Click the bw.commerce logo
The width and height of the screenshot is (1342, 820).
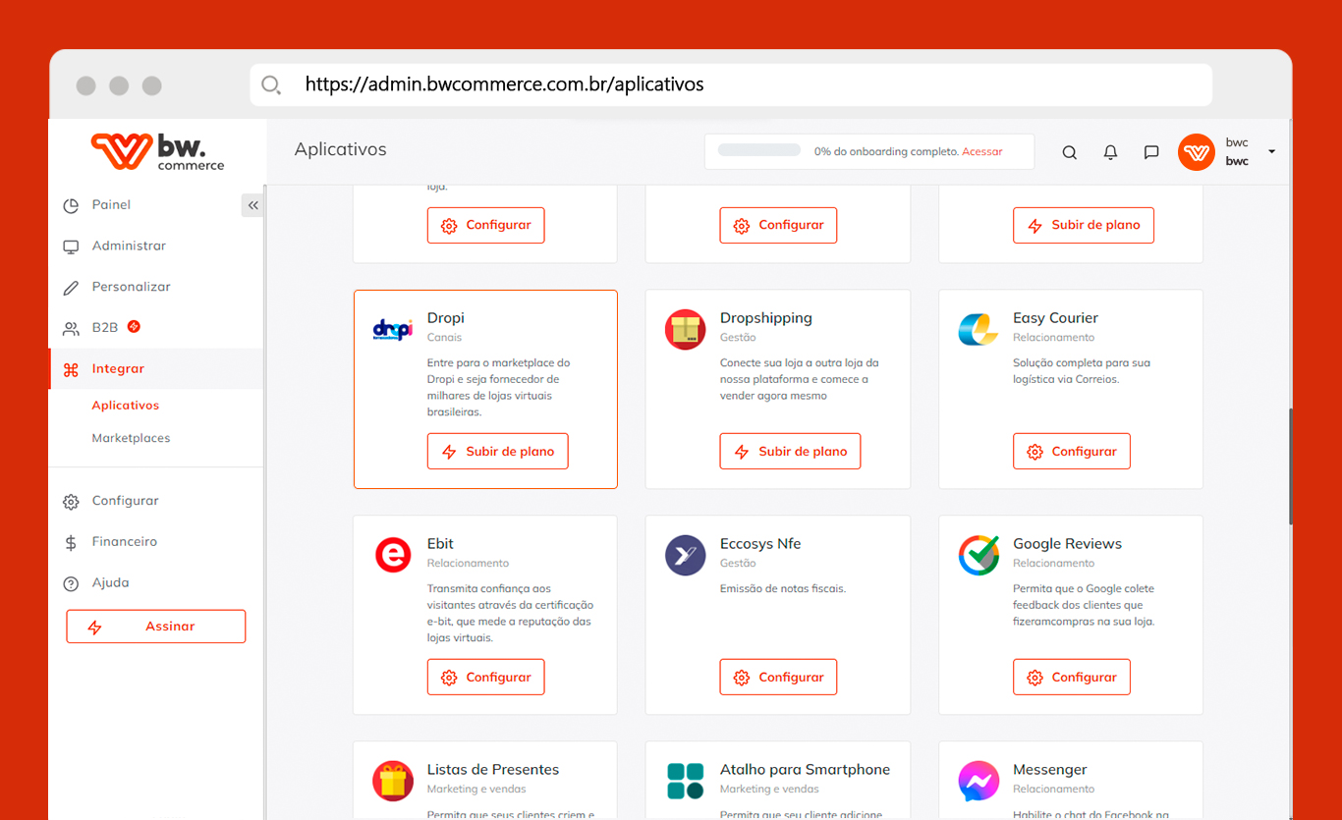pos(157,152)
